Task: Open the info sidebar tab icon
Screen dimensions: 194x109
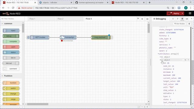Action: tap(173, 19)
